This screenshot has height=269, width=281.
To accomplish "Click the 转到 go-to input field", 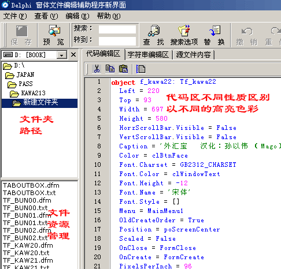I will pyautogui.click(x=117, y=41).
